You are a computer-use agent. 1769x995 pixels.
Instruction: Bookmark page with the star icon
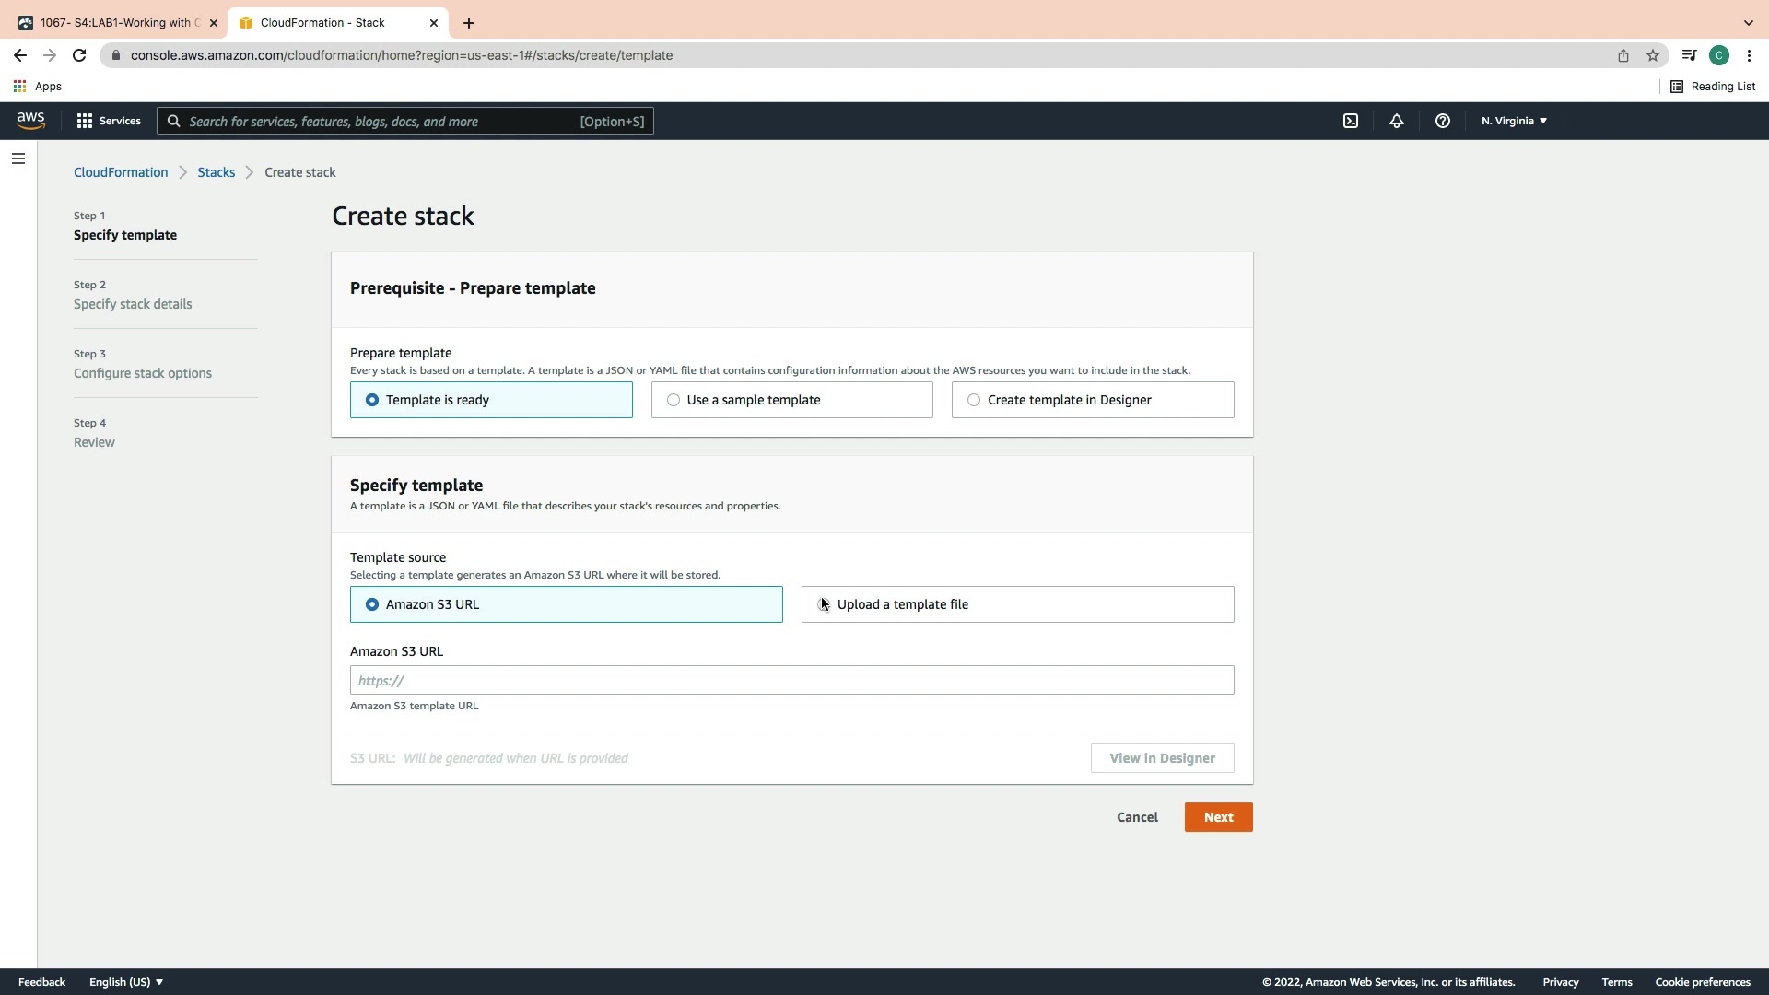click(x=1653, y=55)
